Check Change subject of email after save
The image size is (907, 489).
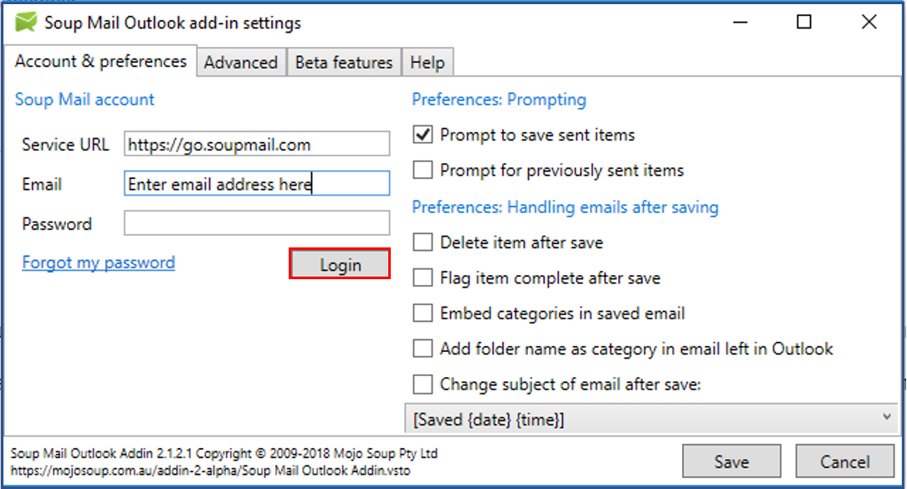tap(423, 385)
